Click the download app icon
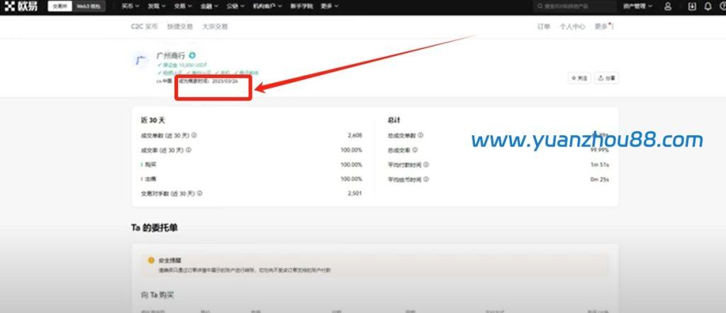This screenshot has width=726, height=313. (x=692, y=7)
